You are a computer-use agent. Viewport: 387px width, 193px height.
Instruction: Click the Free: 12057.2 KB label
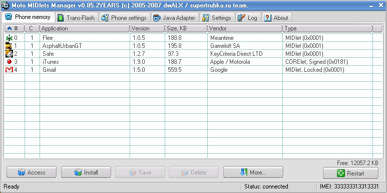click(x=357, y=163)
